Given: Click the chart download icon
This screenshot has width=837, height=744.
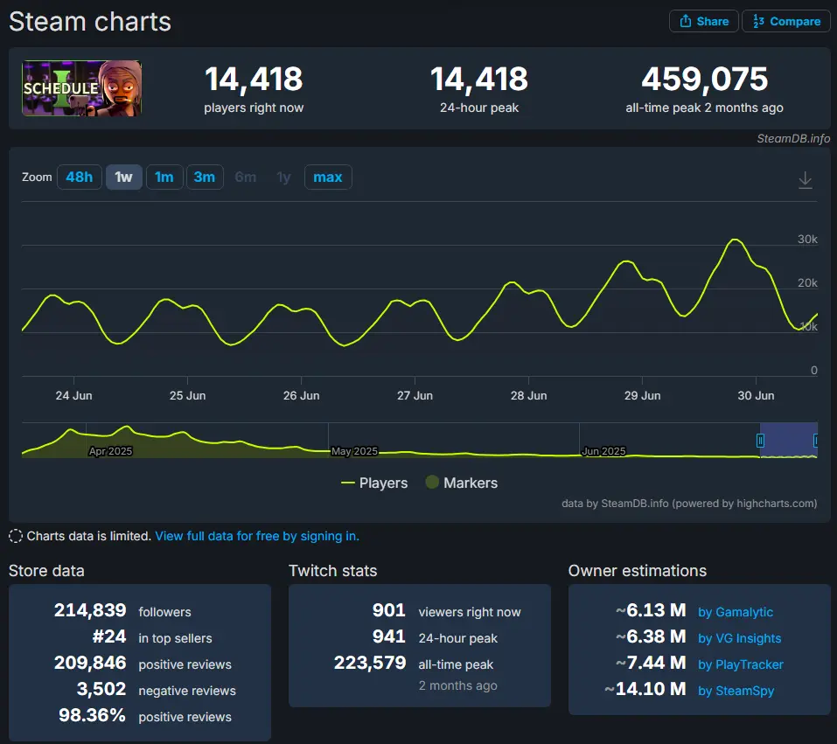Looking at the screenshot, I should 805,180.
